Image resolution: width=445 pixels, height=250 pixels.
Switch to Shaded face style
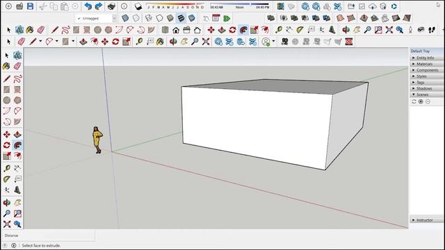[x=170, y=18]
